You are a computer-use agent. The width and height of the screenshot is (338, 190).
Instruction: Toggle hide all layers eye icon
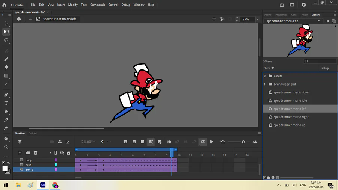tap(62, 152)
